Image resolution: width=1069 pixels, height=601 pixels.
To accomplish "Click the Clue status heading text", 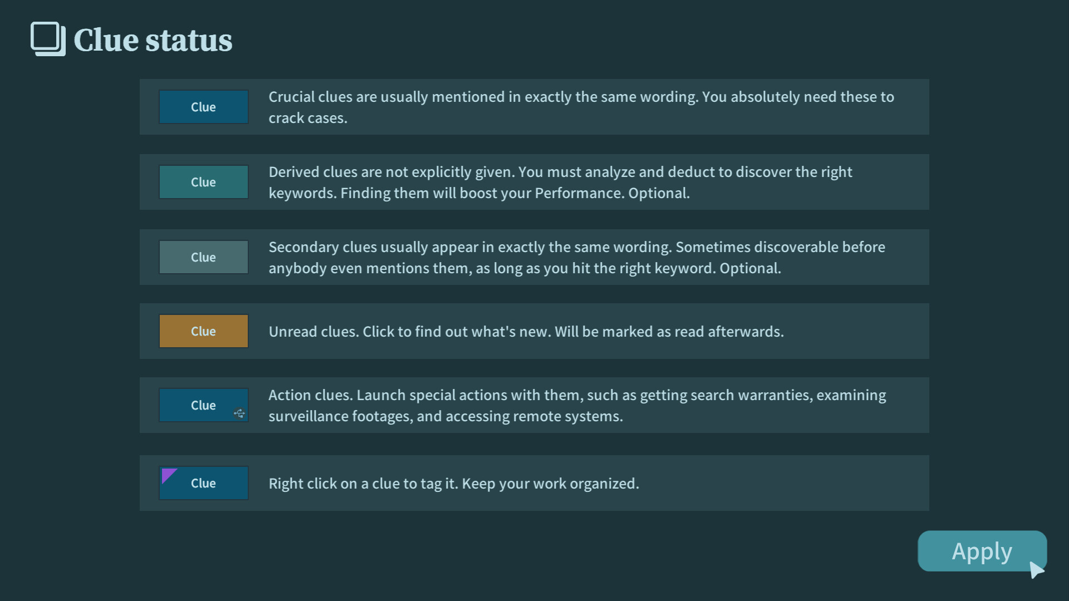I will click(x=153, y=40).
